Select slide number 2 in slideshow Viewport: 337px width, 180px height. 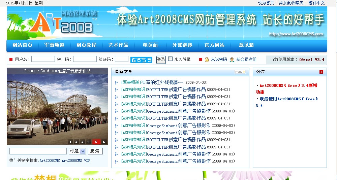point(76,142)
